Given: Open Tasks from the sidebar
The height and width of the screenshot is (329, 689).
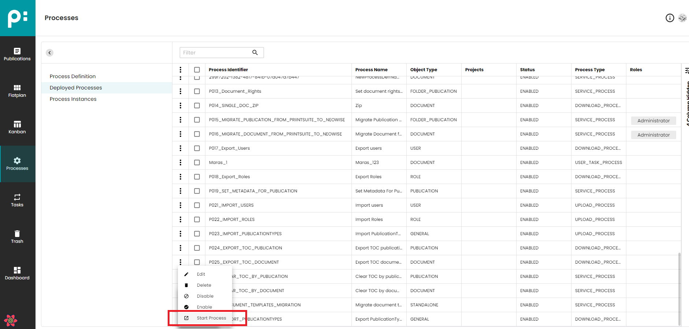Looking at the screenshot, I should 17,200.
